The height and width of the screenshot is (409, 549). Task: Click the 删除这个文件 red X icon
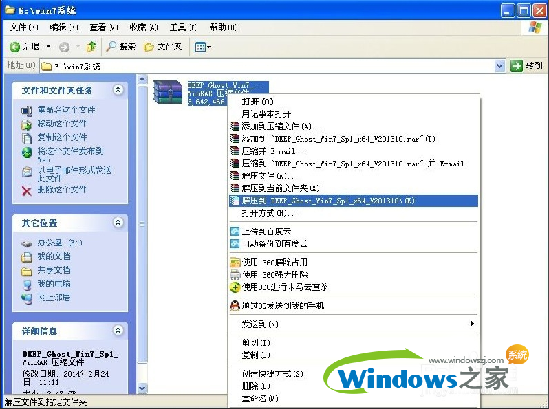(27, 190)
